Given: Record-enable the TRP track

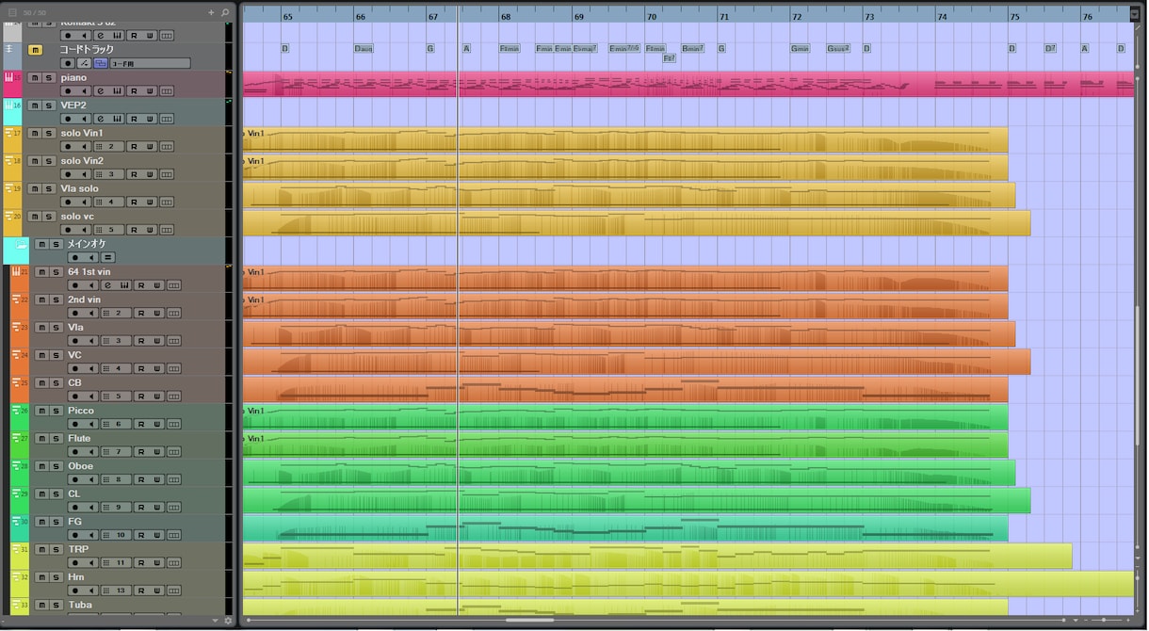Looking at the screenshot, I should (75, 562).
